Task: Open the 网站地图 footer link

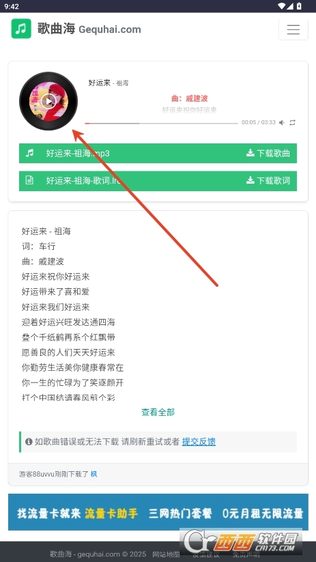Action: coord(166,554)
